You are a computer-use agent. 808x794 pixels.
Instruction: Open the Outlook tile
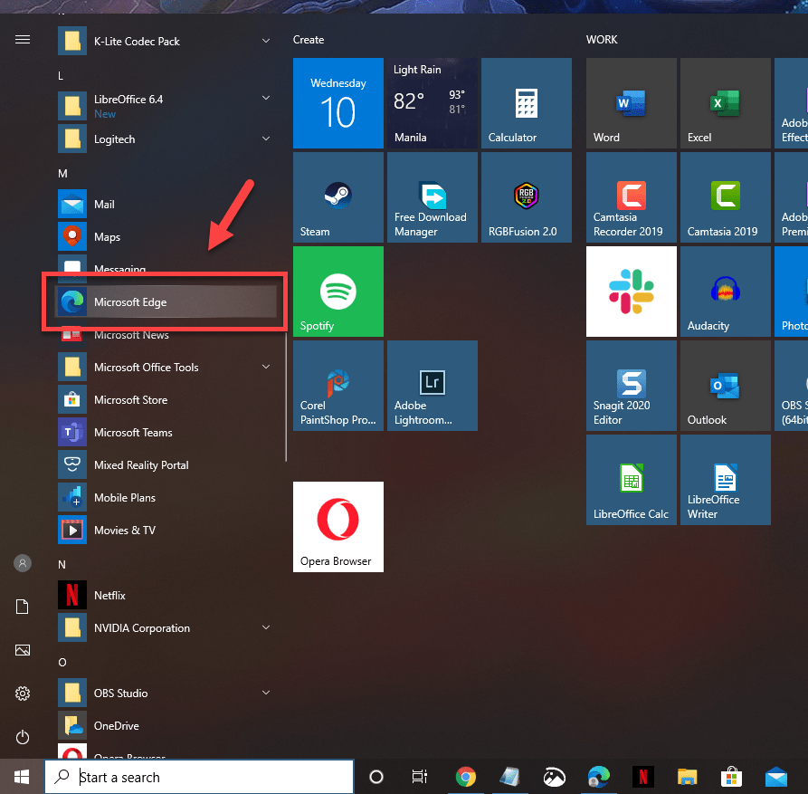coord(725,386)
